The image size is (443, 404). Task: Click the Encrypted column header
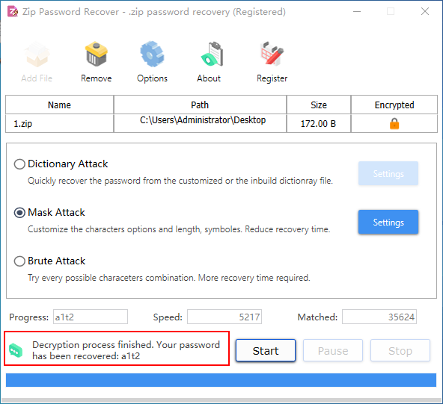coord(394,105)
